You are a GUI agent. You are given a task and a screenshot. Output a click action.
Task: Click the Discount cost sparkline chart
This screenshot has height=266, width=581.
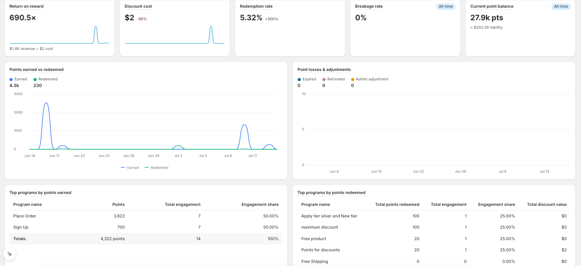175,34
